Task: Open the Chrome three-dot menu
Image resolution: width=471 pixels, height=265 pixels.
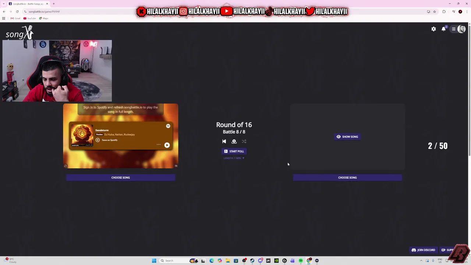Action: click(x=467, y=12)
